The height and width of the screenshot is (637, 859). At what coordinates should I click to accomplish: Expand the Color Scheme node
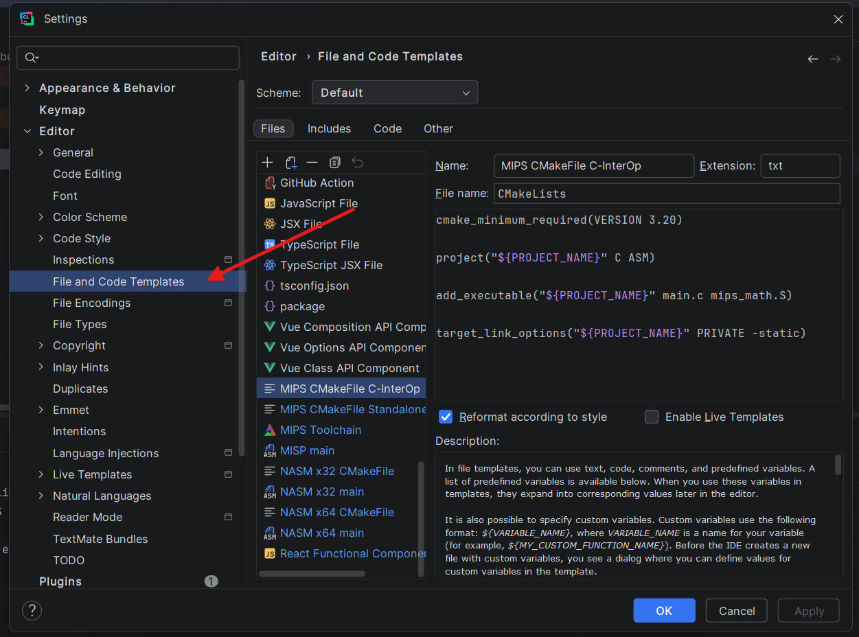coord(41,217)
